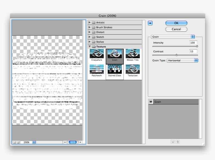The height and width of the screenshot is (160, 215).
Task: Click the OK button
Action: pos(176,23)
